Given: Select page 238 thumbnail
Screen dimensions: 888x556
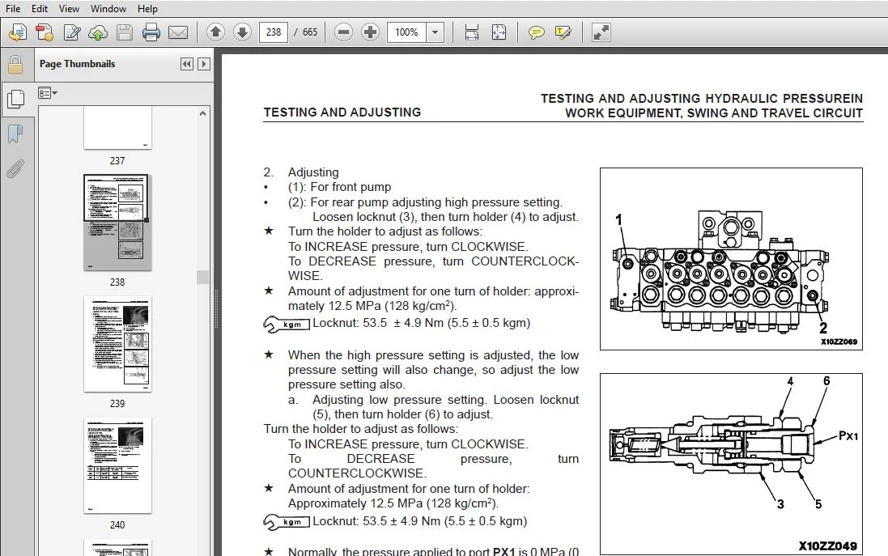Looking at the screenshot, I should pos(118,223).
